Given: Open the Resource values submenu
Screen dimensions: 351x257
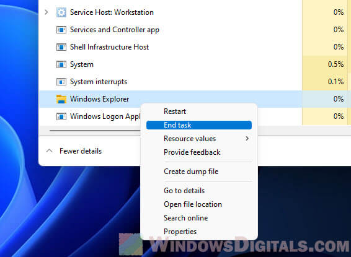Looking at the screenshot, I should tap(199, 139).
